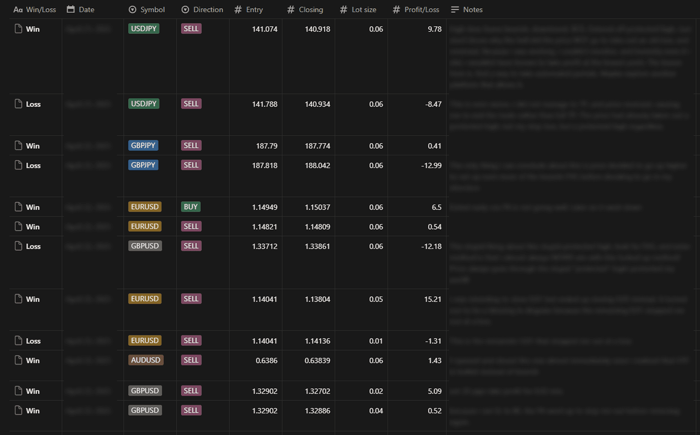
Task: Click page icon of EURUSD loss row
Action: [x=18, y=341]
